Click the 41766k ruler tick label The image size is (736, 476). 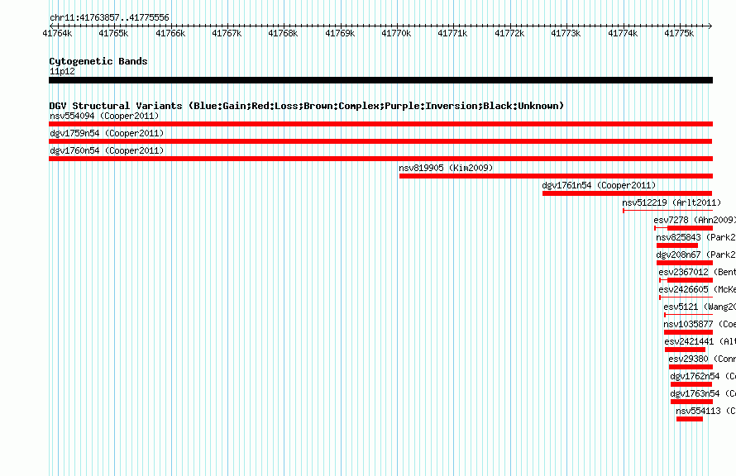(170, 33)
